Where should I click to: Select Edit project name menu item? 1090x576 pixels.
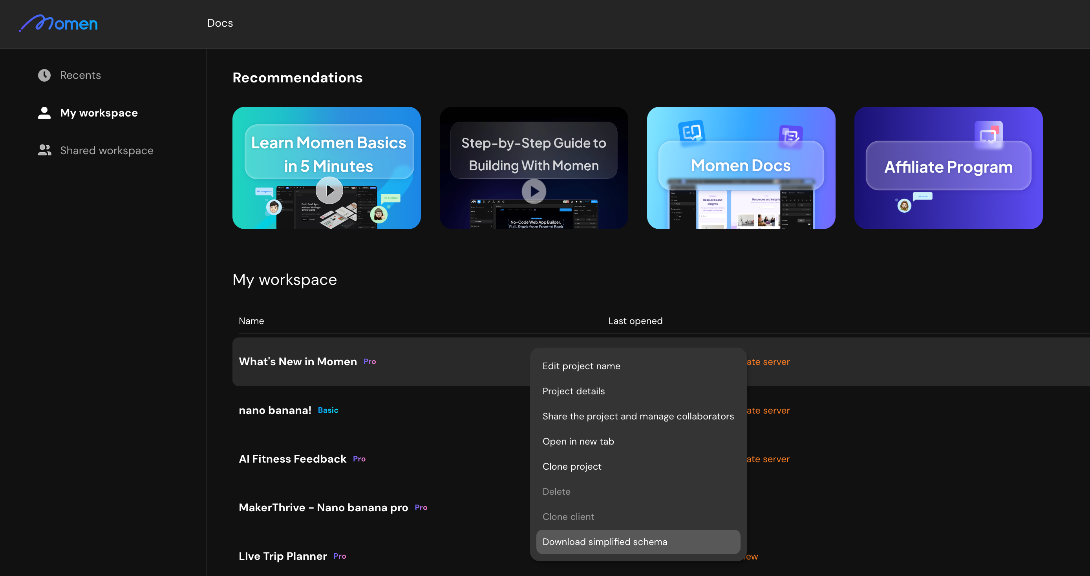coord(581,366)
